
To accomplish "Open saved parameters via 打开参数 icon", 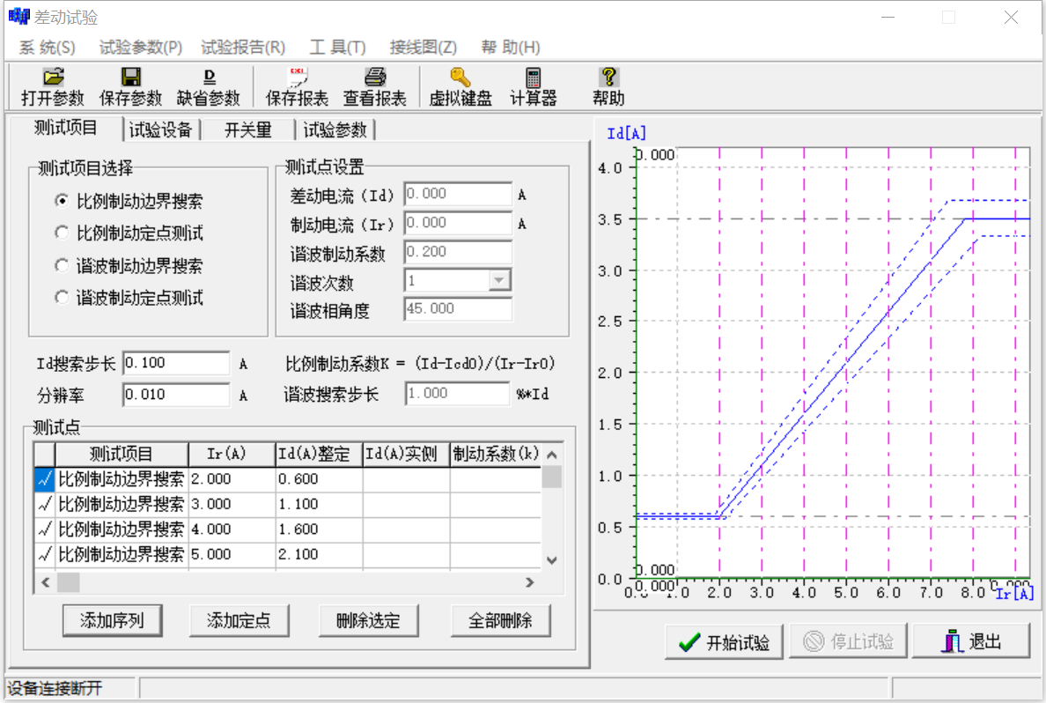I will [51, 86].
